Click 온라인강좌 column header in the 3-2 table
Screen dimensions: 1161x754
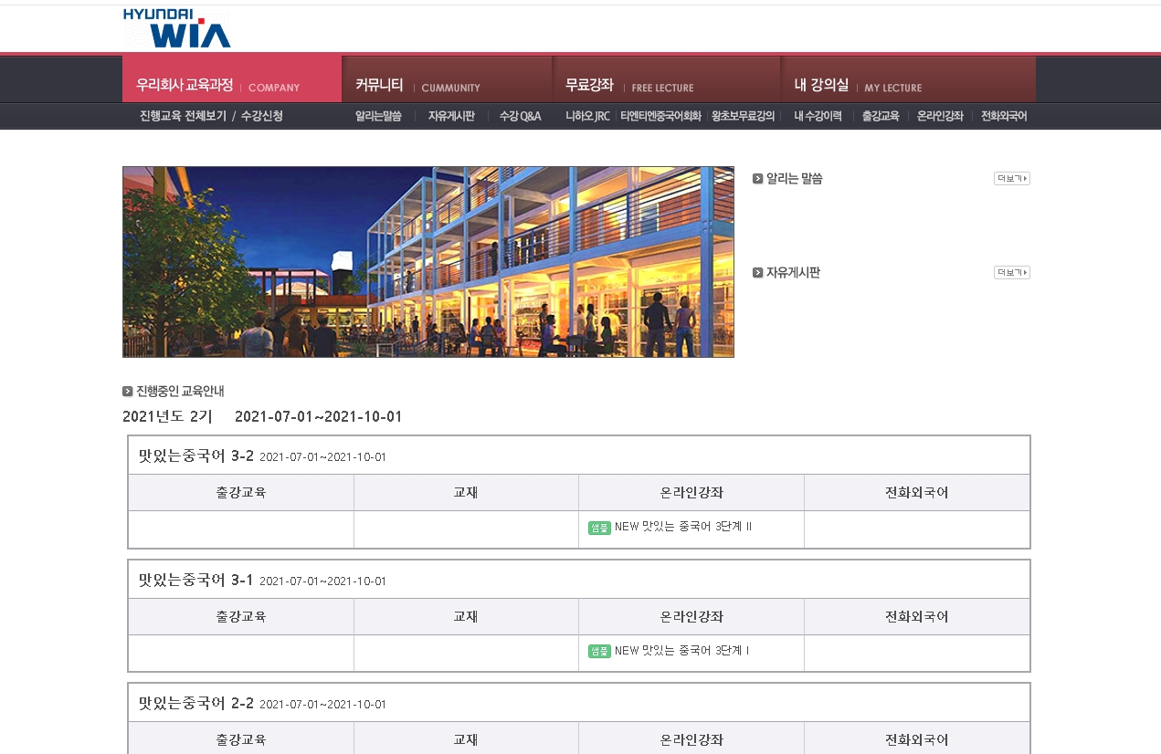pos(691,493)
